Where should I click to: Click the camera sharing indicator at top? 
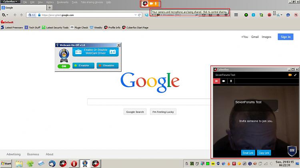151,4
